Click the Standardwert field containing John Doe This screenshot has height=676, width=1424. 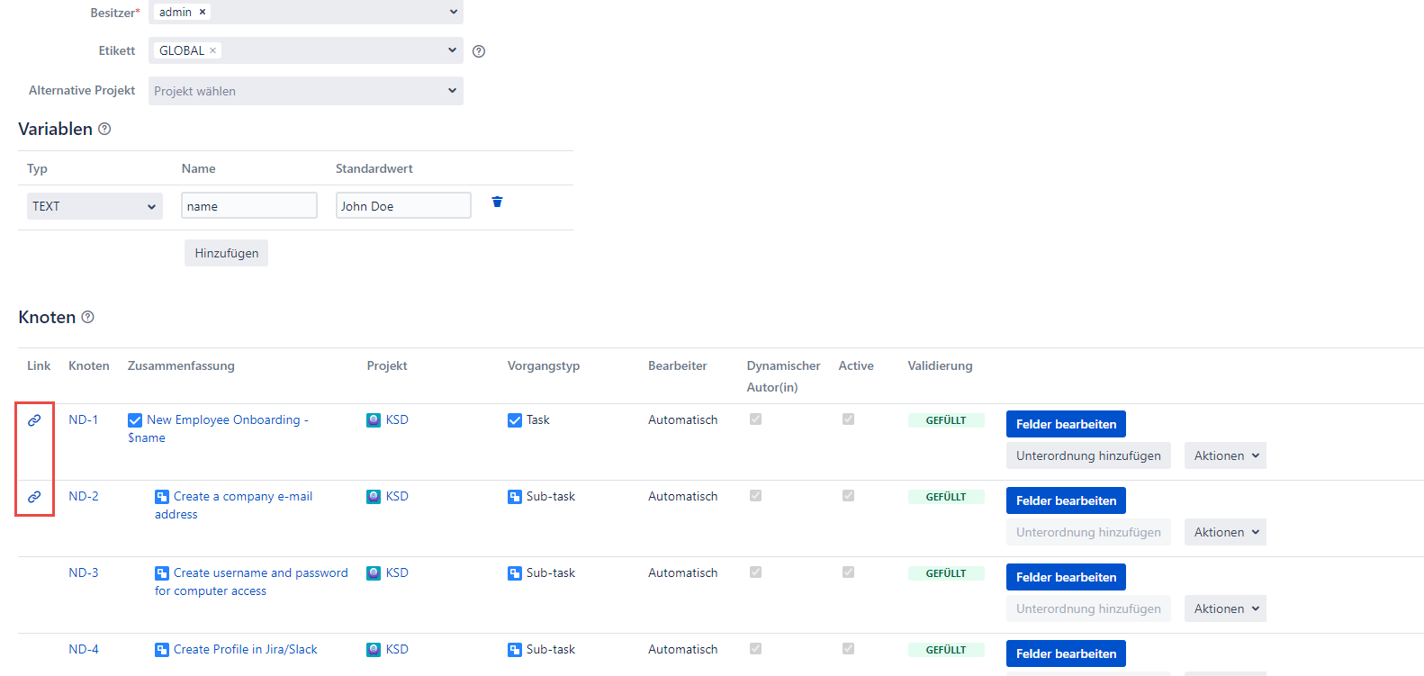(403, 206)
